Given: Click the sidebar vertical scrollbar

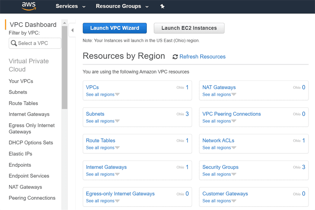Looking at the screenshot, I should tap(64, 76).
